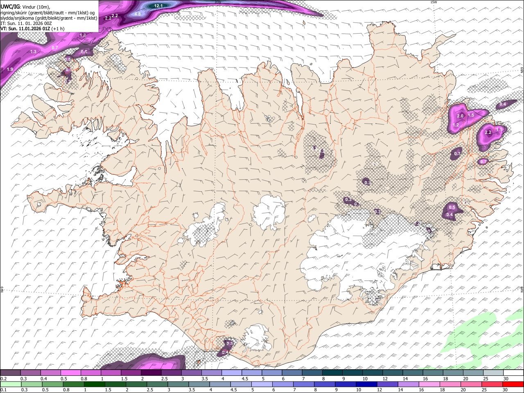This screenshot has width=524, height=393.
Task: Click the light purple 14 swatch in lower legend
Action: (408, 384)
